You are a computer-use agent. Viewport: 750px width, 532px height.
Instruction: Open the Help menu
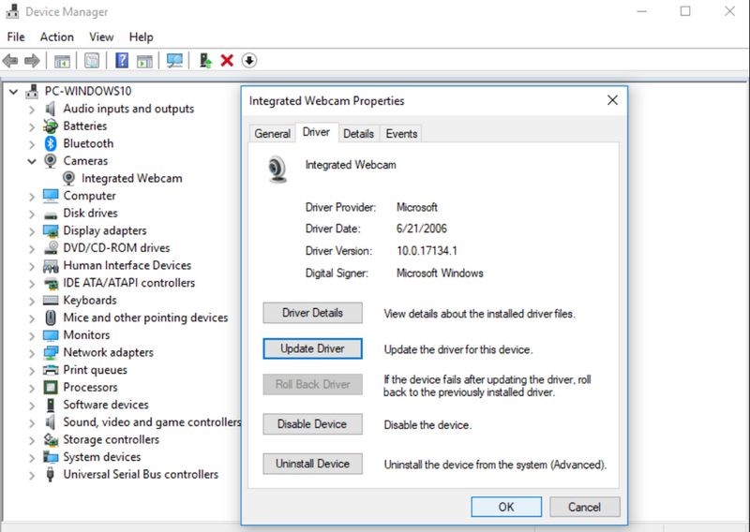142,37
